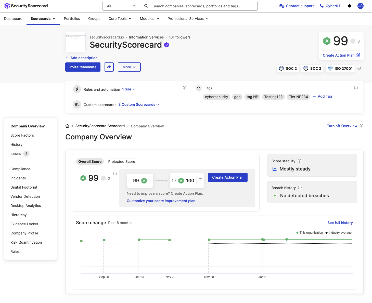Screen dimensions: 372x303
Task: Click Create Action Plan in overview
Action: (228, 177)
